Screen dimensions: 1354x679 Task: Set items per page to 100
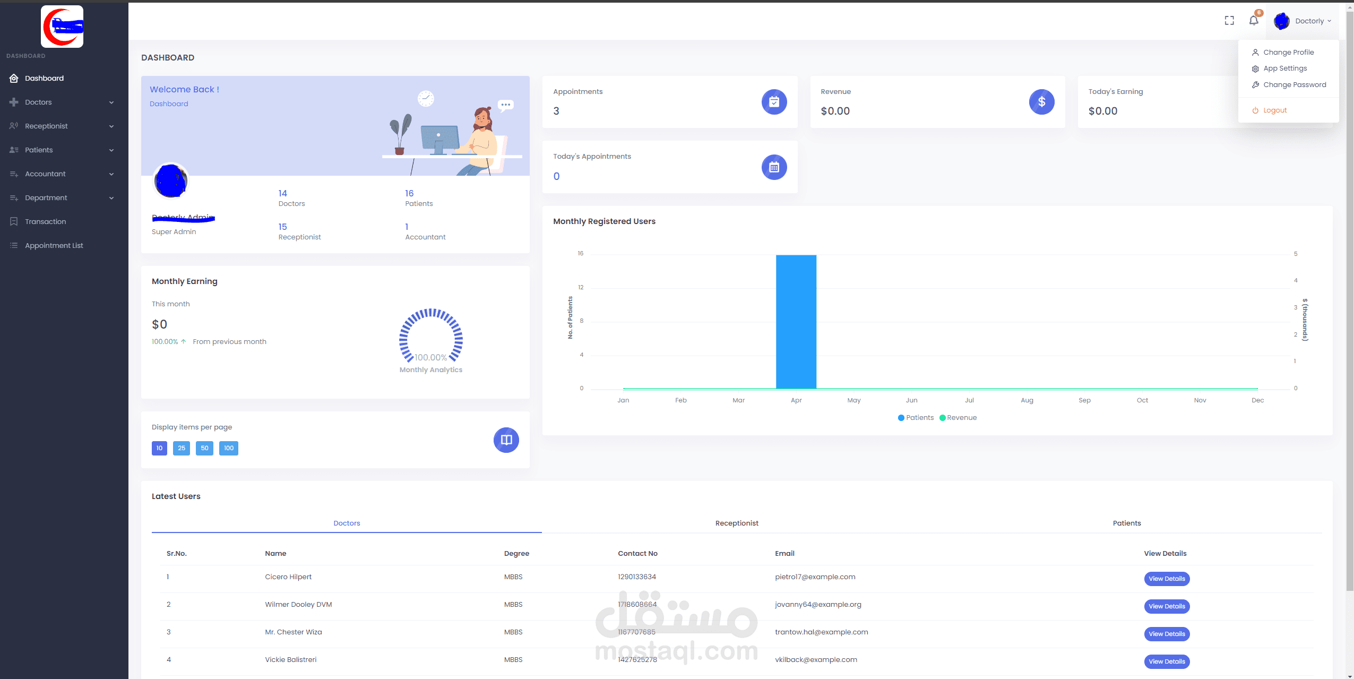pos(229,448)
